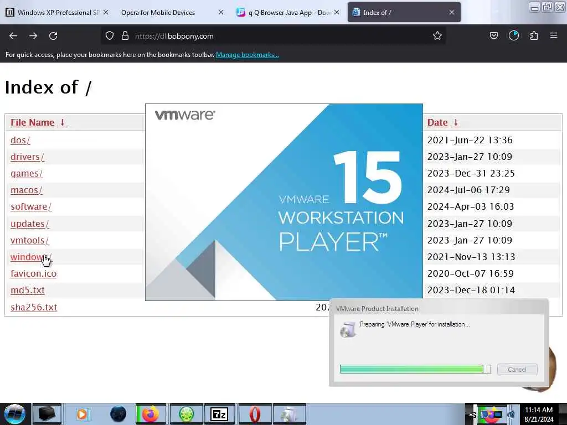Click the VMware Product Installation title bar
Image resolution: width=567 pixels, height=425 pixels.
439,308
